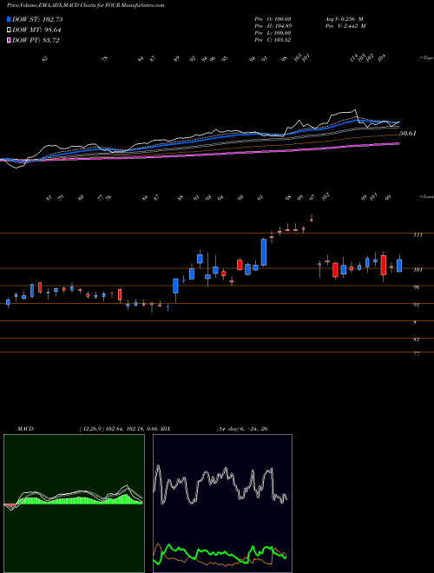Viewport: 434px width, 573px height.
Task: Click the blue DOW ST legend swatch
Action: (9, 19)
